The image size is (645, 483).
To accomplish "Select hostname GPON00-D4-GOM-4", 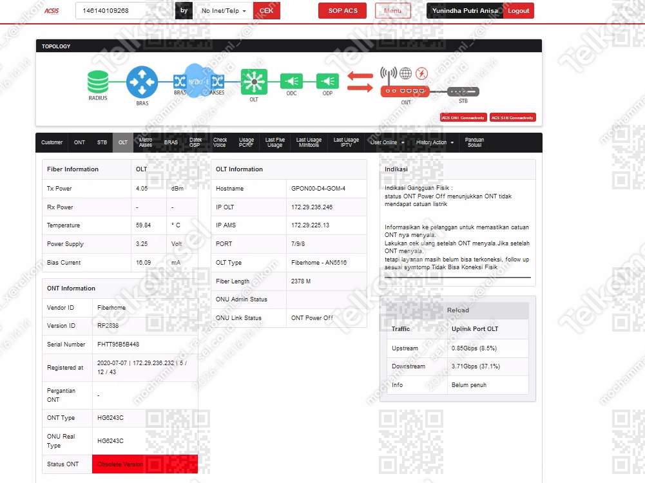I will coord(318,189).
